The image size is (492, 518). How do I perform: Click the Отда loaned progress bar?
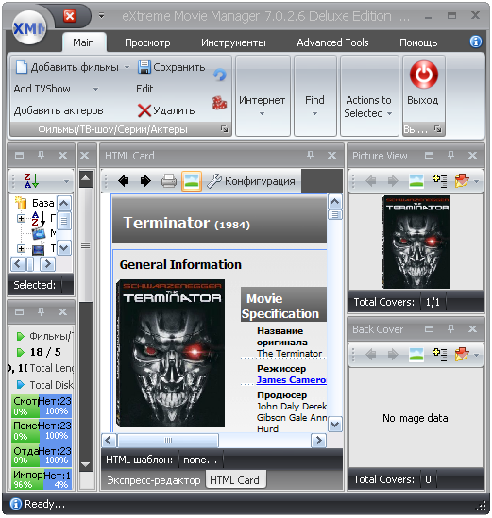[x=42, y=455]
